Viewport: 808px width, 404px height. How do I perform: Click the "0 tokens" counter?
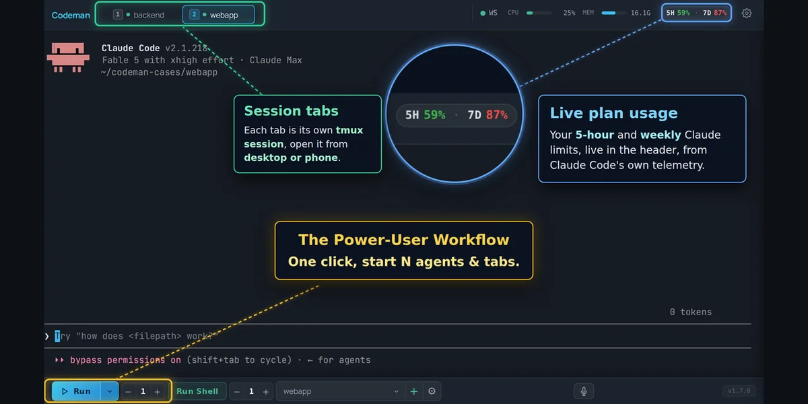(x=690, y=312)
